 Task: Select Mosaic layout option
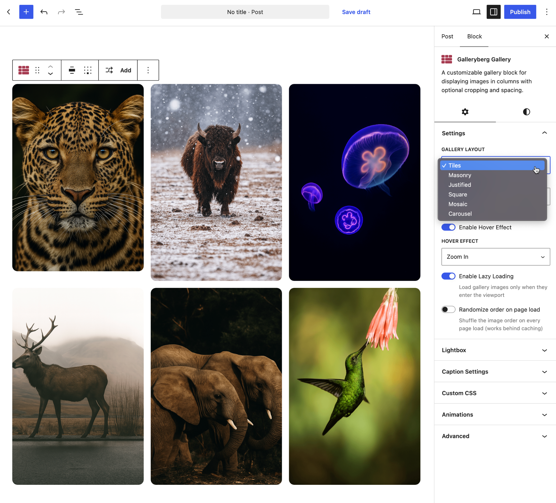tap(492, 204)
